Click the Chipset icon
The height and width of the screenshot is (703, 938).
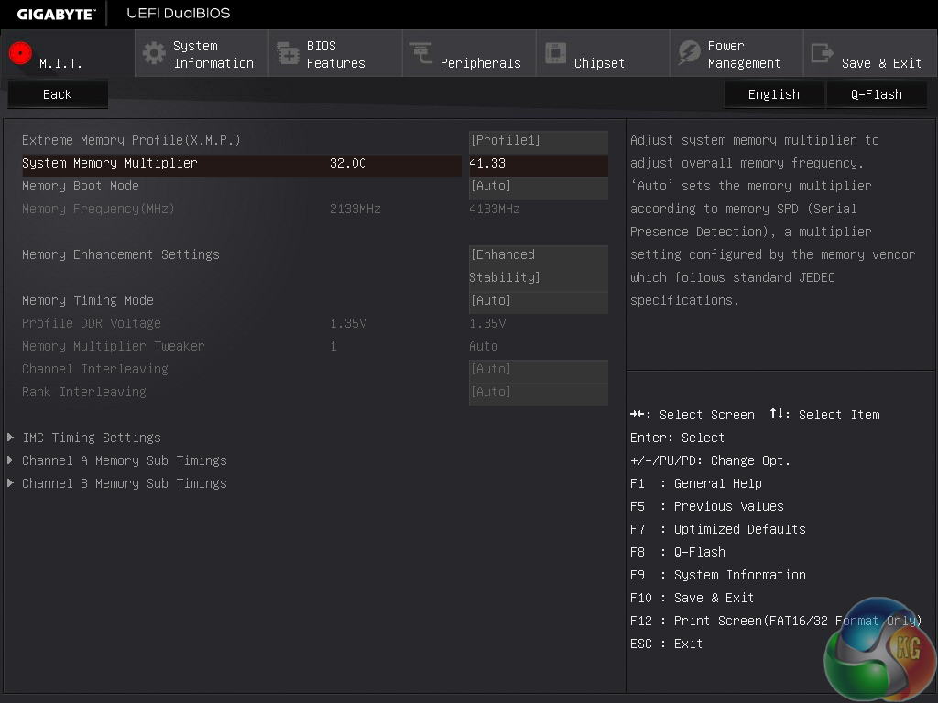pos(555,54)
